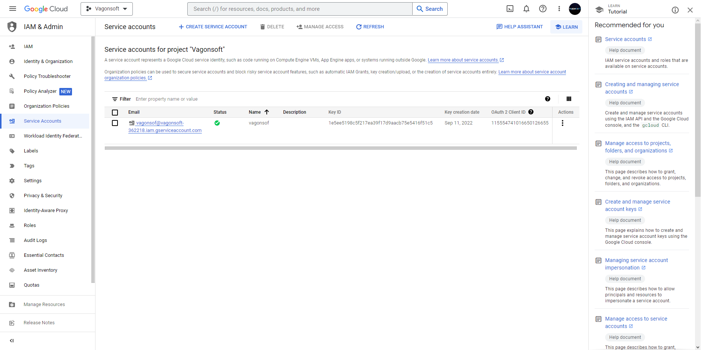701x350 pixels.
Task: Close the Learn Tutorial panel
Action: (690, 10)
